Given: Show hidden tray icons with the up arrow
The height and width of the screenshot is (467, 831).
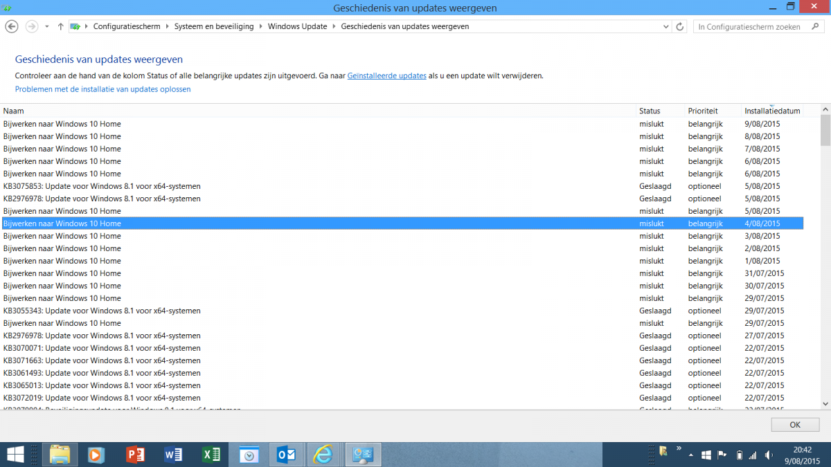Looking at the screenshot, I should [690, 455].
